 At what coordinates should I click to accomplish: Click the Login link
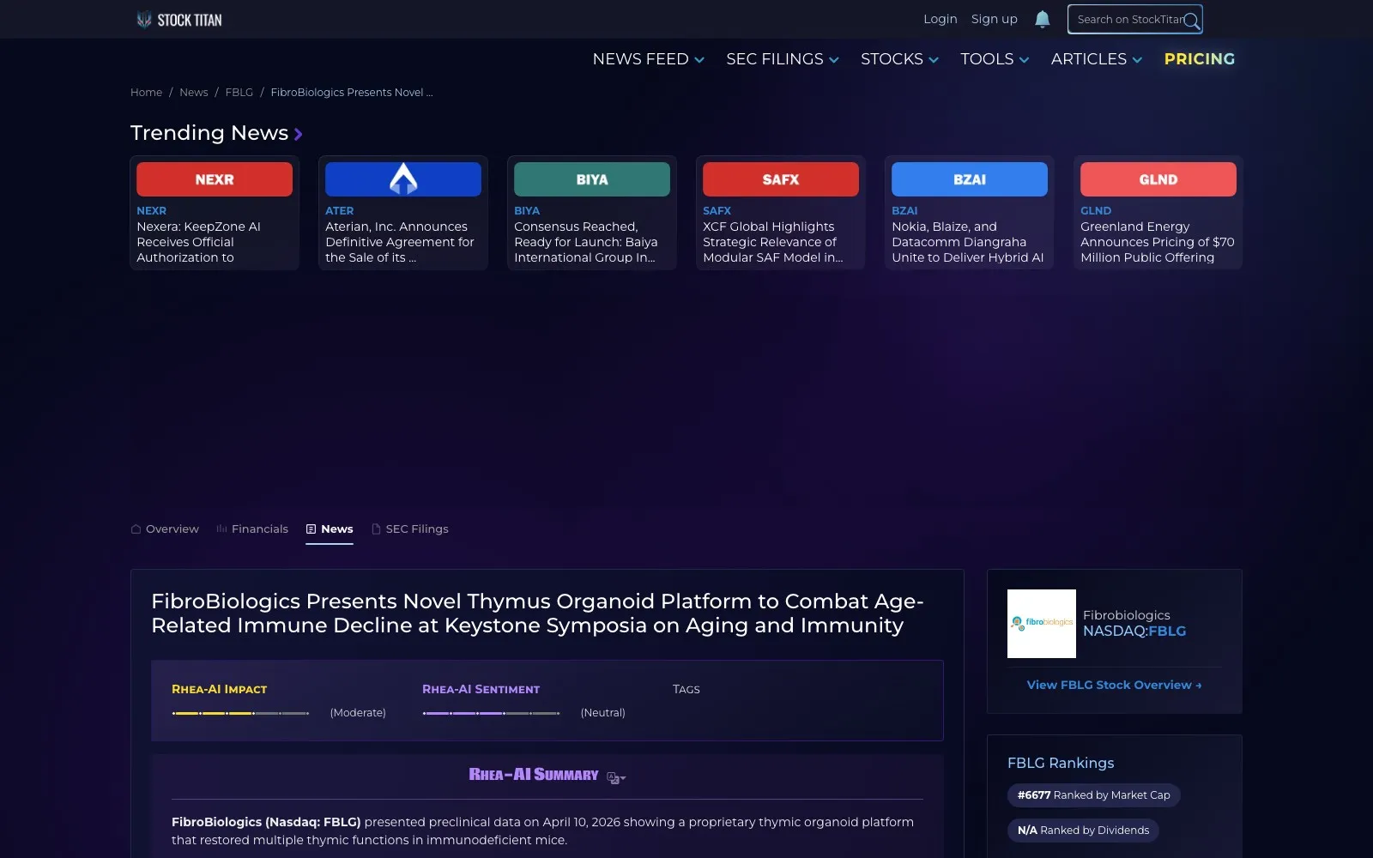[x=941, y=19]
